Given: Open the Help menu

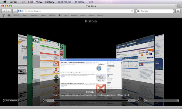Looking at the screenshot, I should tap(90, 2).
